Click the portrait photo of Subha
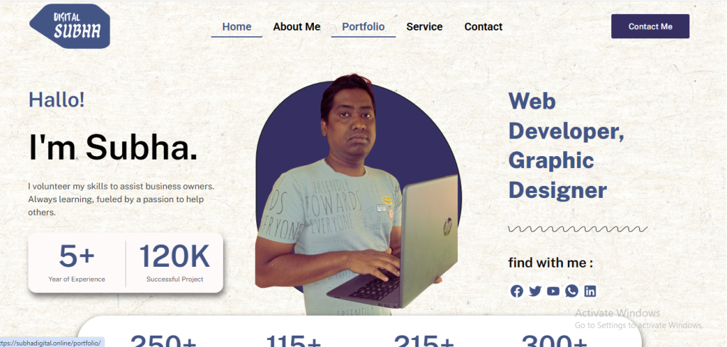Image resolution: width=727 pixels, height=347 pixels. [x=357, y=194]
